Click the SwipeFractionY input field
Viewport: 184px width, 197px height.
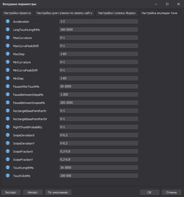point(99,159)
